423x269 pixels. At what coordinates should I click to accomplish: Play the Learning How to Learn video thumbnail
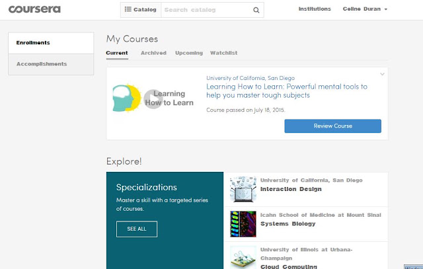pyautogui.click(x=153, y=98)
